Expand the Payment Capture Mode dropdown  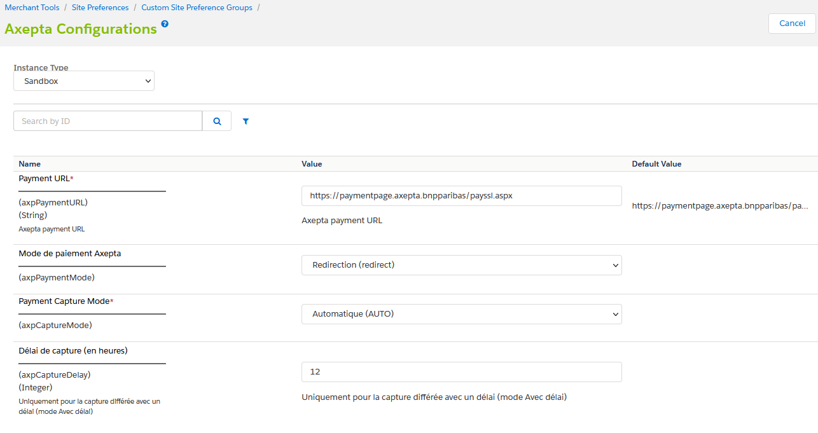point(461,314)
